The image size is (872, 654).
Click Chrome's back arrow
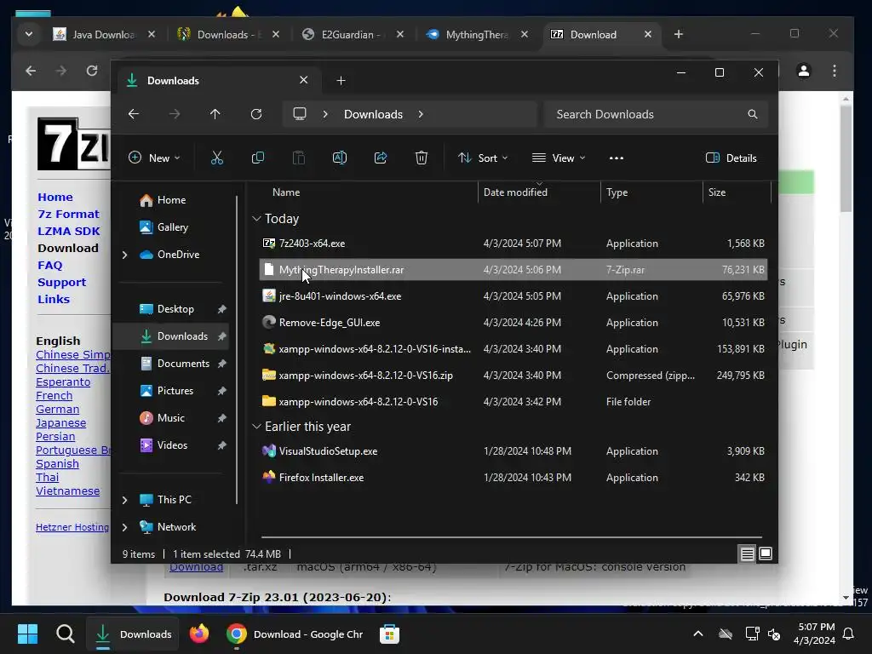click(32, 71)
